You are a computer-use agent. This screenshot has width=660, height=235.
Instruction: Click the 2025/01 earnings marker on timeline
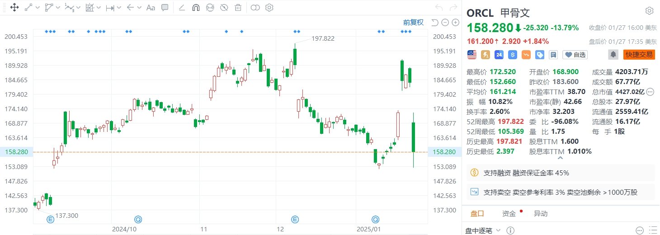375,219
